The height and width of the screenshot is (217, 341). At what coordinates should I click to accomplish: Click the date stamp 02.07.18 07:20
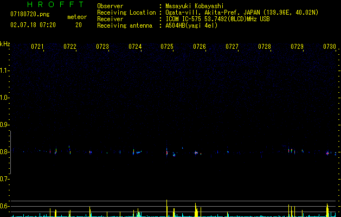[33, 25]
